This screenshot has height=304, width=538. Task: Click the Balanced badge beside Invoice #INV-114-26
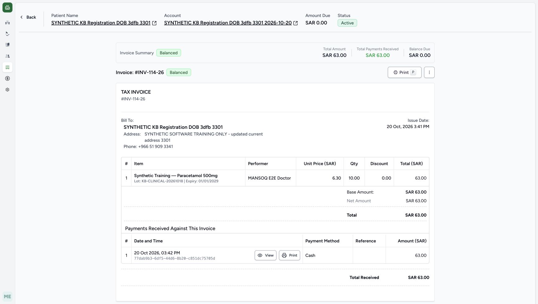[179, 72]
